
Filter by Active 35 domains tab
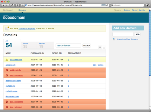29,46
